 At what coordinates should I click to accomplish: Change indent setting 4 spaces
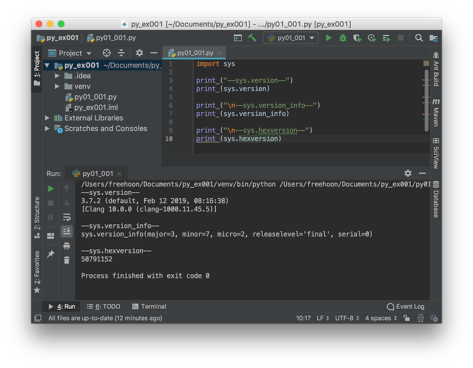[x=381, y=318]
